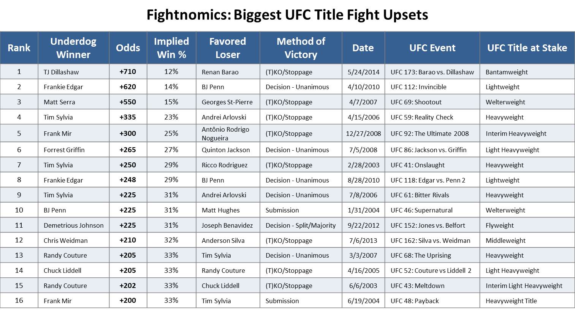Click the Implied Win % header
The image size is (575, 310).
[171, 48]
